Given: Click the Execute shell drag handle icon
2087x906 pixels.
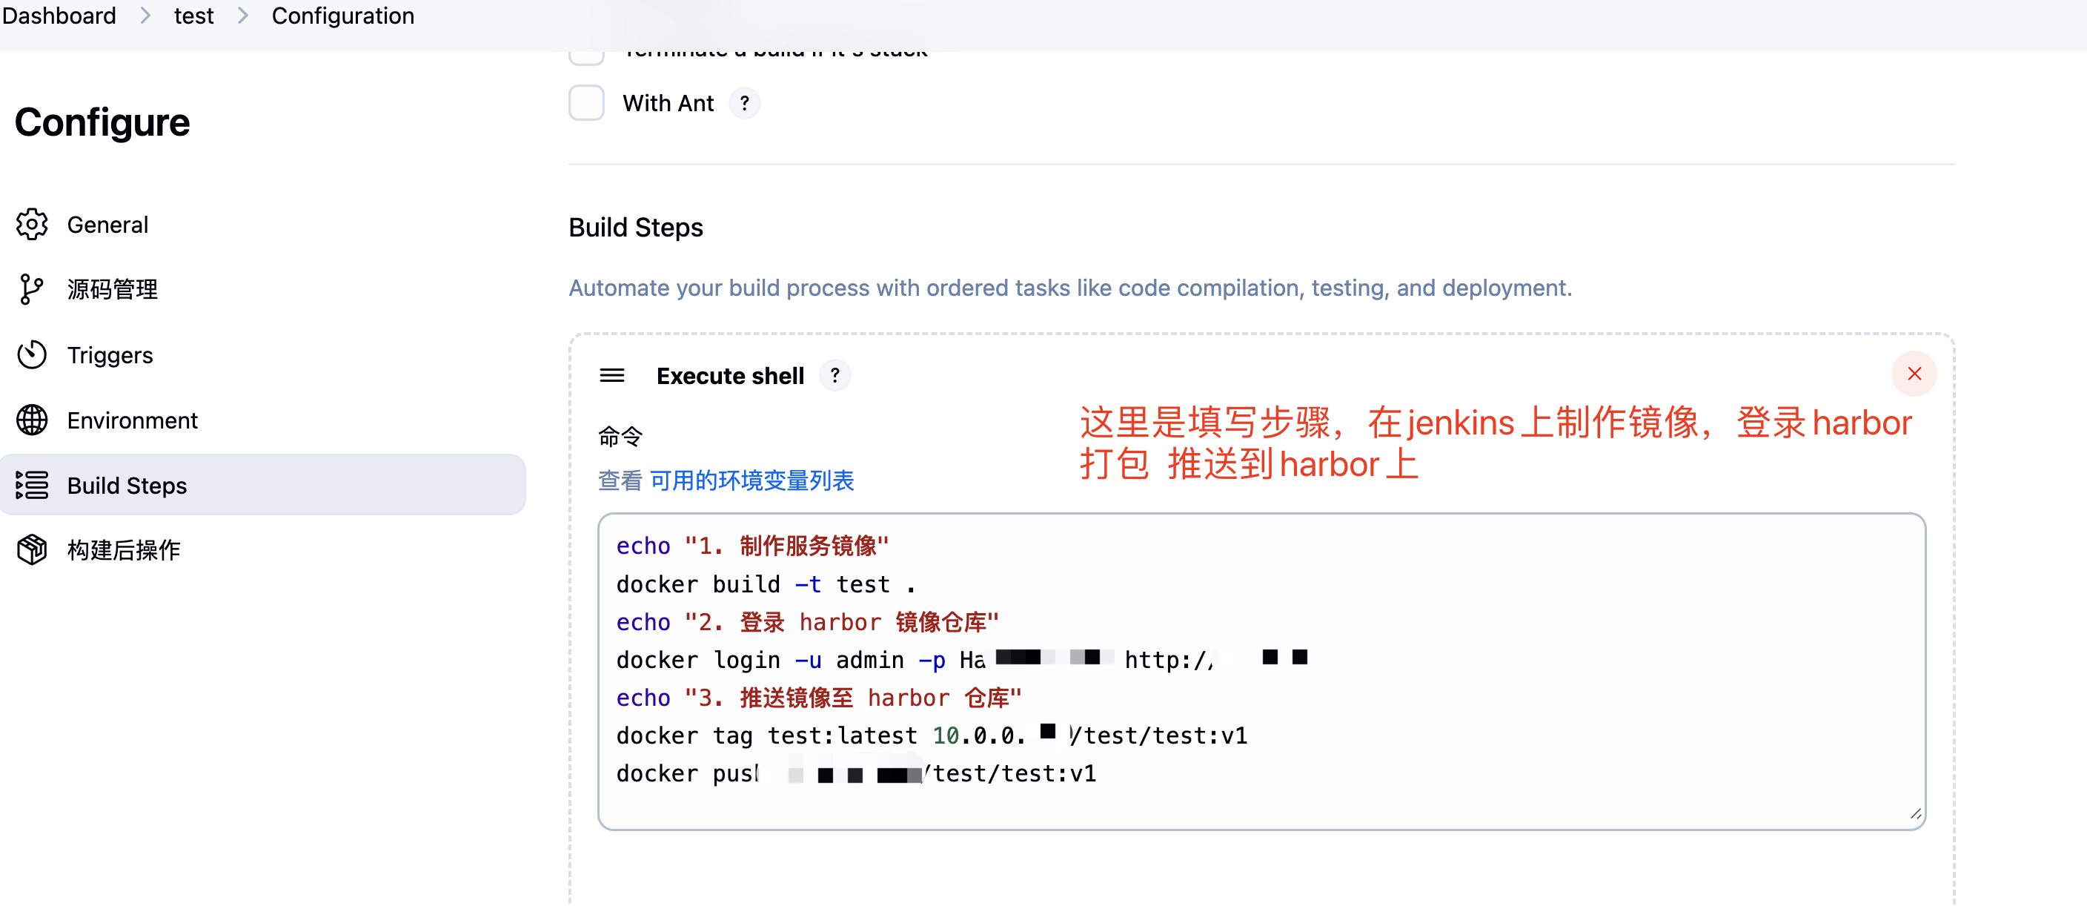Looking at the screenshot, I should (x=611, y=375).
